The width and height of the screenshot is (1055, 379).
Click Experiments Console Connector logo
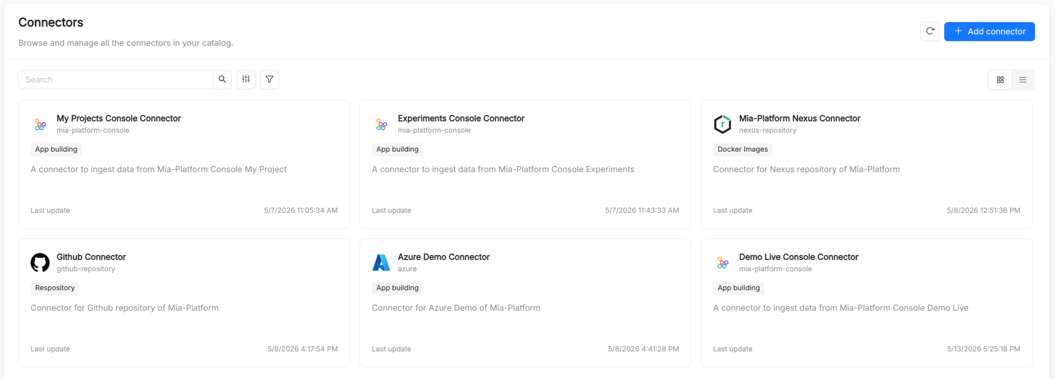pos(381,124)
